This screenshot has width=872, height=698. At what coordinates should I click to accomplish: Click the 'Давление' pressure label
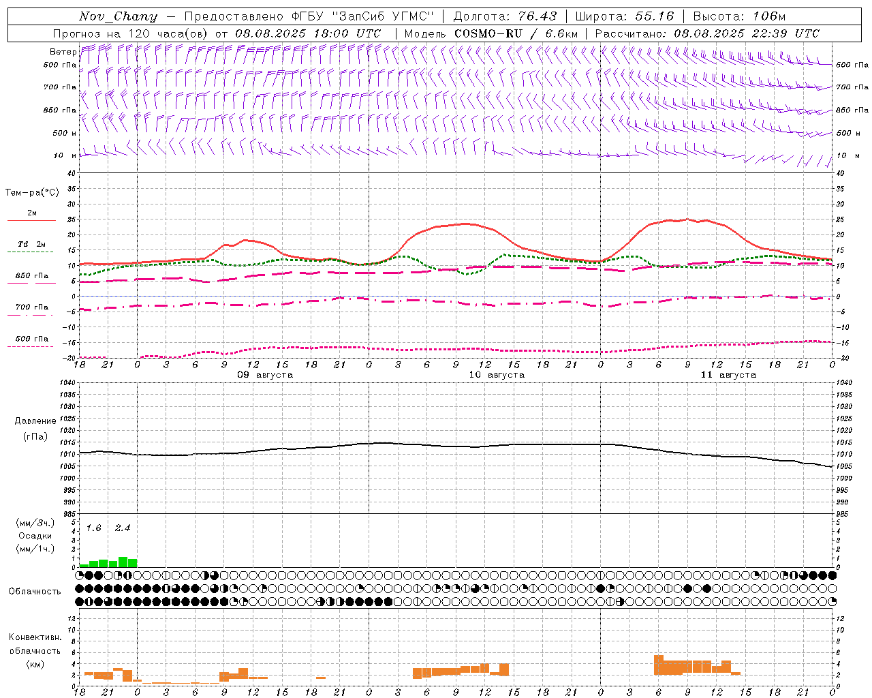point(35,421)
